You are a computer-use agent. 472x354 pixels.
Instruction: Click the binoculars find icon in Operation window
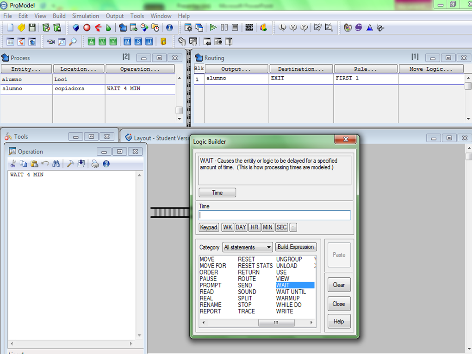(56, 164)
